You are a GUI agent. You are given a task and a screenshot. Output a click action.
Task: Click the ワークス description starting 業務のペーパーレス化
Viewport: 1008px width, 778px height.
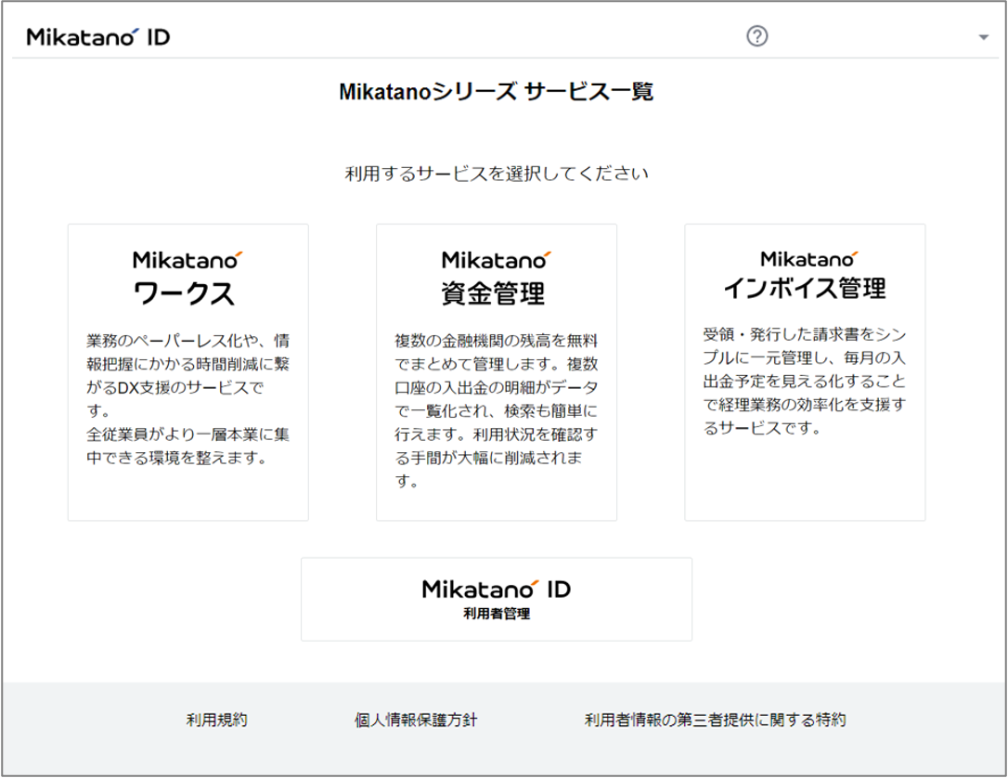pyautogui.click(x=187, y=399)
